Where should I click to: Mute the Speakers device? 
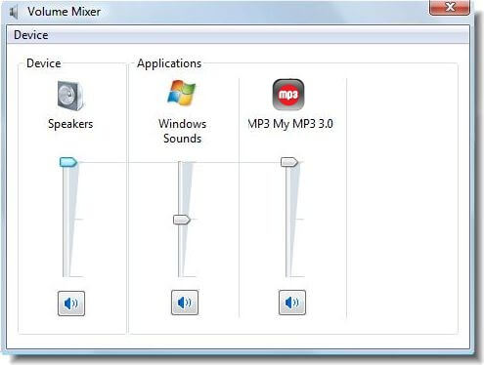click(x=71, y=304)
